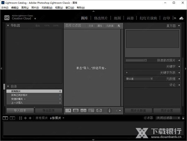Expand the 关键字列表 panel
Screen dimensions: 187x141
[x=179, y=73]
